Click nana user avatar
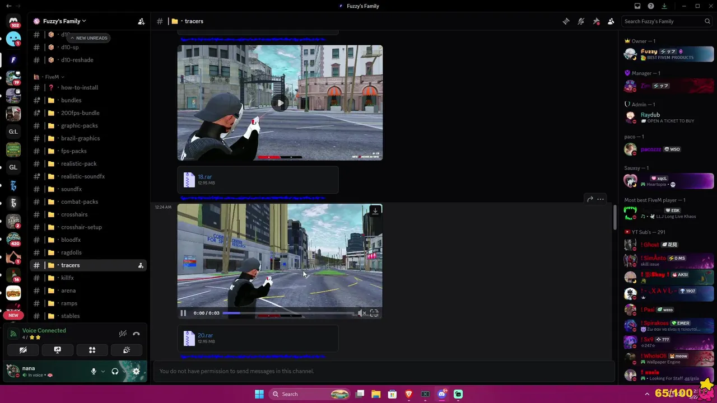The height and width of the screenshot is (403, 717). pos(13,371)
